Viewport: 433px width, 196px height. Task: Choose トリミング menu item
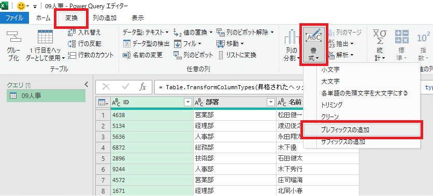332,105
